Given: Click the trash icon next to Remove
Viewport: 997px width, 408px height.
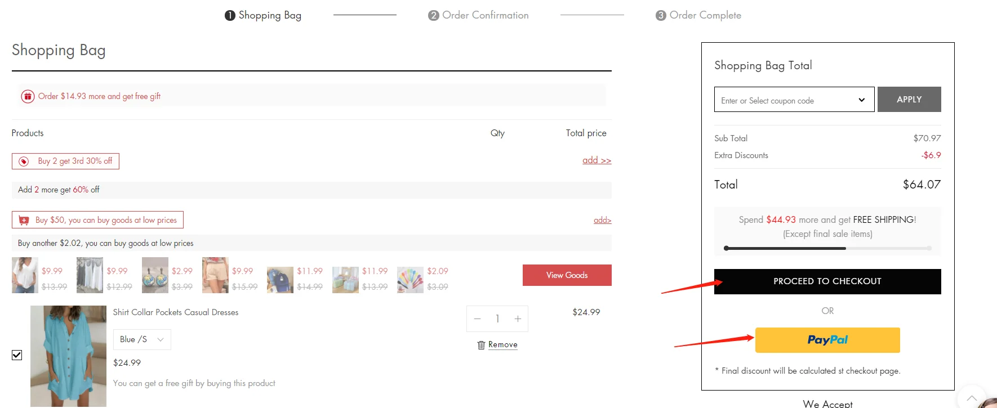Looking at the screenshot, I should (x=481, y=345).
